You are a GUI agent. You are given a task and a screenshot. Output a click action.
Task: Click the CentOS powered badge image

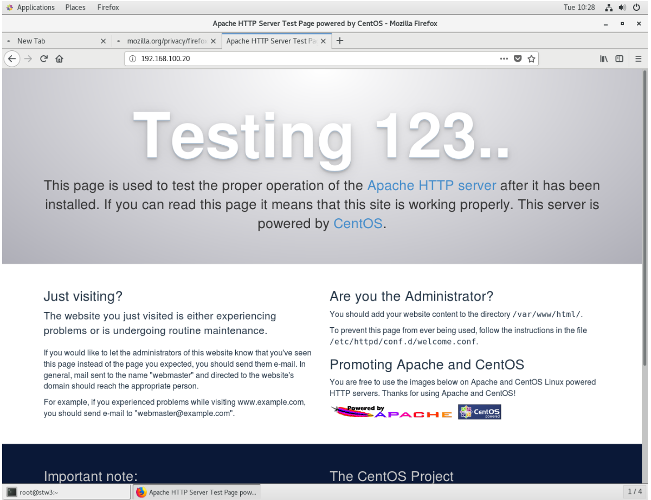point(479,412)
